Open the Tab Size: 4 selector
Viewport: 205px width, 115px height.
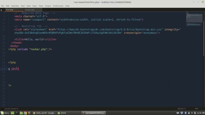pos(182,109)
